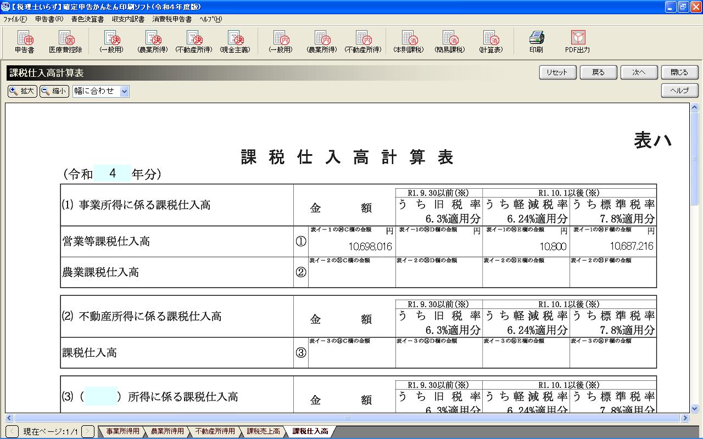Open the (簡易課税) 消費税 icon
Viewport: 703px width, 439px height.
[x=450, y=42]
